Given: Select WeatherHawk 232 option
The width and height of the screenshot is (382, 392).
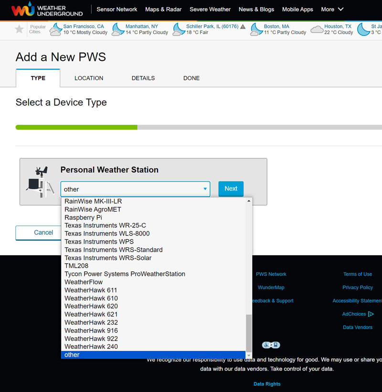Looking at the screenshot, I should point(153,322).
